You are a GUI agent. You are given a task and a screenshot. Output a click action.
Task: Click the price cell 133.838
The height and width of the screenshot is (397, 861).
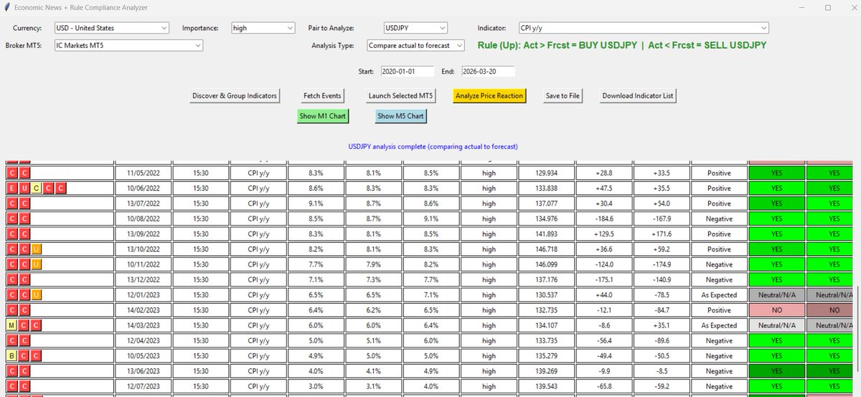[x=547, y=188]
